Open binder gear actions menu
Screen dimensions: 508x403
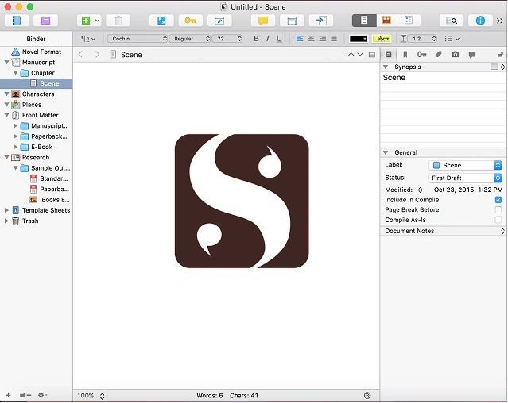pyautogui.click(x=42, y=395)
